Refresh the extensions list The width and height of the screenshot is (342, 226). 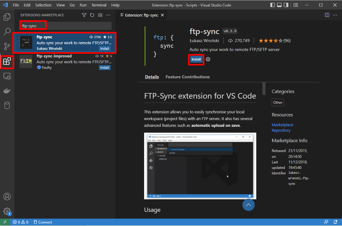(x=92, y=15)
